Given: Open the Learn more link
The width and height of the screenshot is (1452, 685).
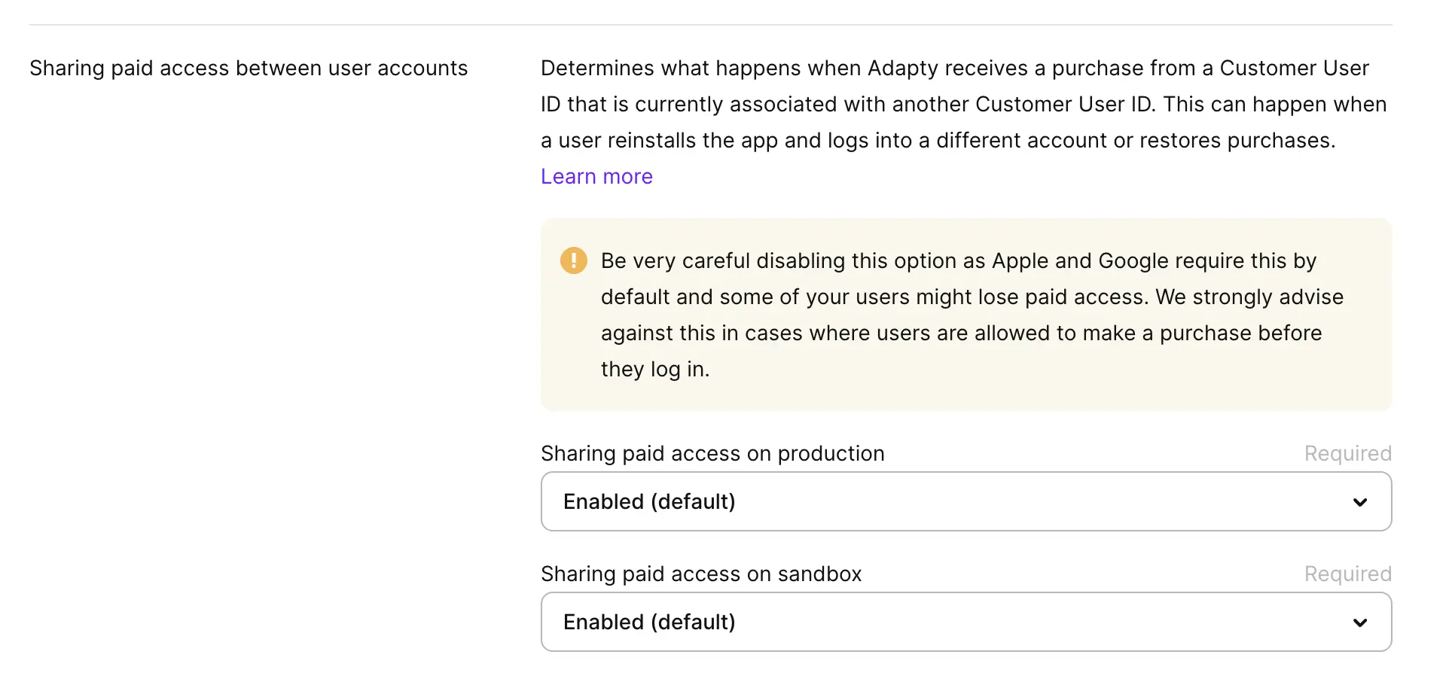Looking at the screenshot, I should pos(596,175).
